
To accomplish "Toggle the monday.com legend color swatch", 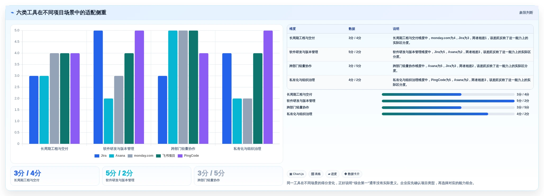I will coord(130,156).
